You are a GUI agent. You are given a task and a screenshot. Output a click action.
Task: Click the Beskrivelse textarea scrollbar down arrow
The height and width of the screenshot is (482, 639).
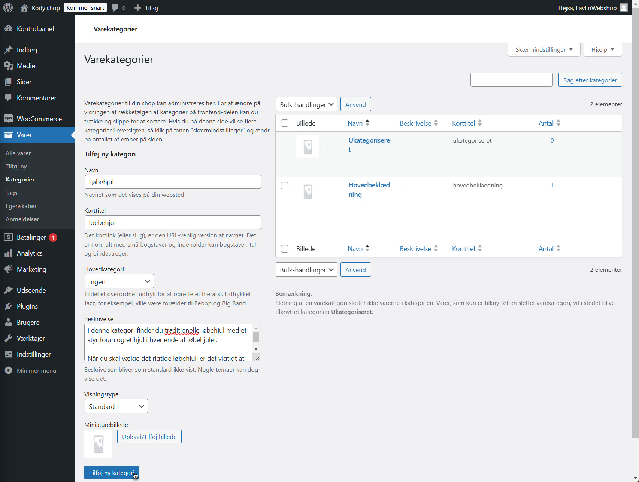pyautogui.click(x=256, y=349)
